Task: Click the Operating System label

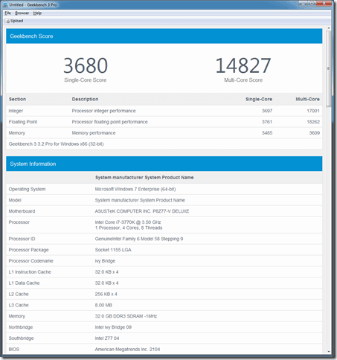Action: coord(27,189)
